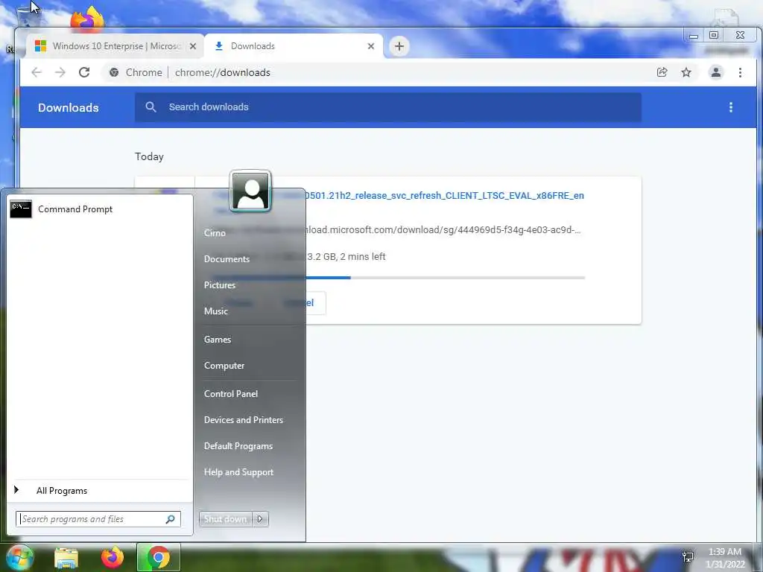
Task: Click the Shut down button
Action: (x=225, y=519)
